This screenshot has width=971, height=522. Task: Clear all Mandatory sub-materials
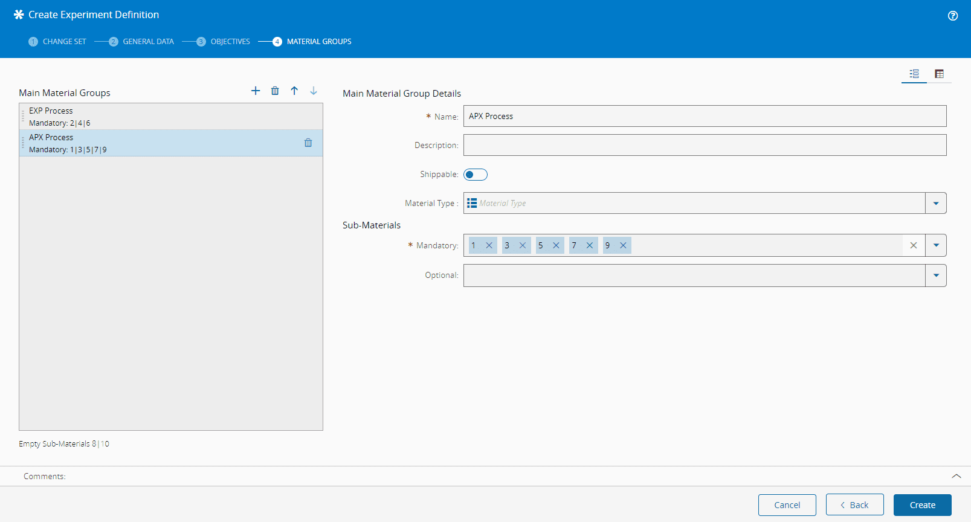point(914,245)
